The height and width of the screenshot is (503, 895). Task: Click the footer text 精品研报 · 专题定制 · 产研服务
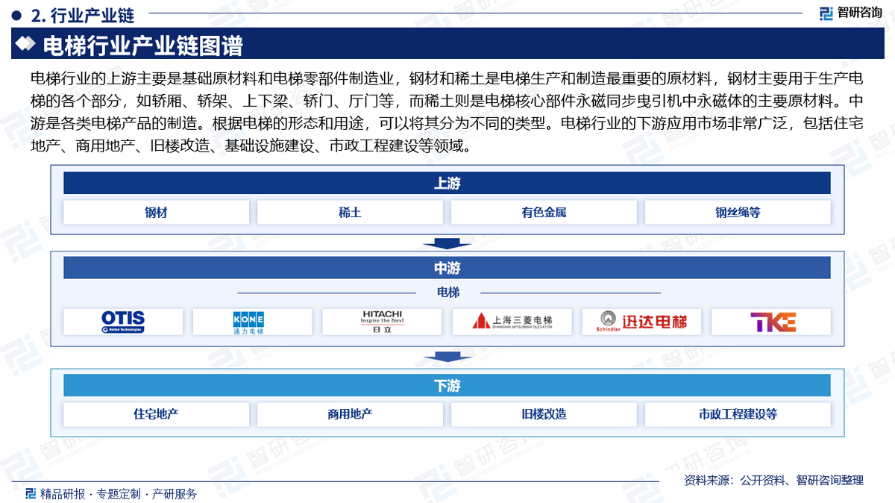click(x=118, y=493)
